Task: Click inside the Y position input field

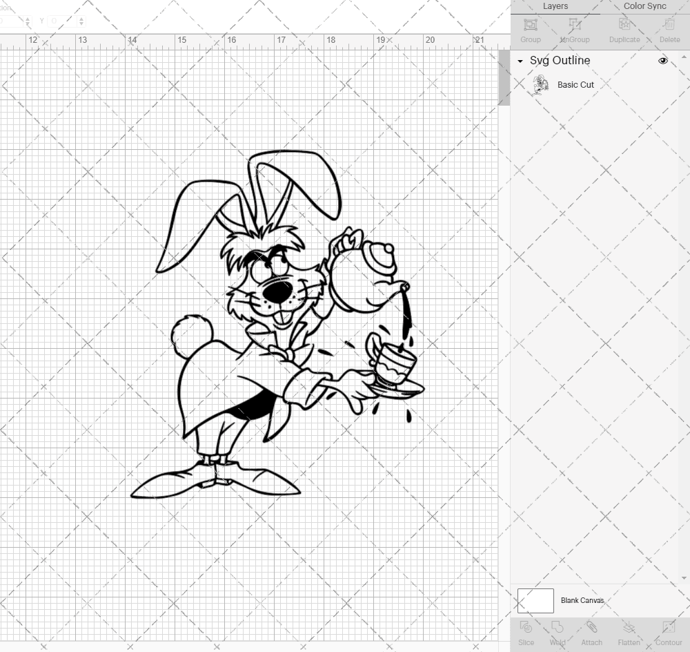Action: pos(61,21)
